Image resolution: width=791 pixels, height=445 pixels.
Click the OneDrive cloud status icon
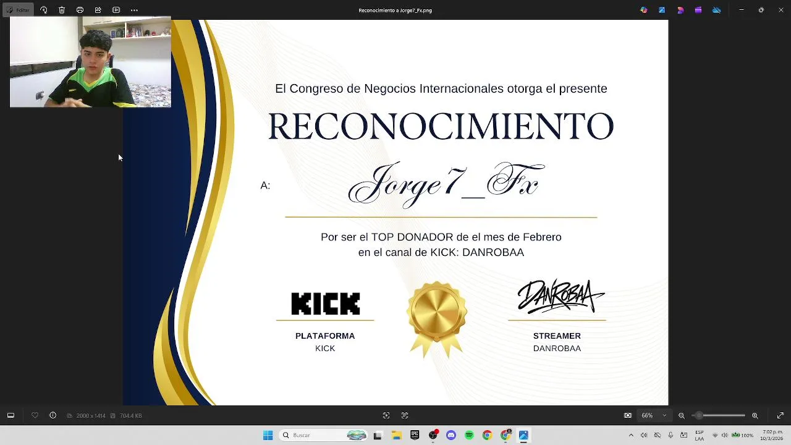pyautogui.click(x=716, y=10)
